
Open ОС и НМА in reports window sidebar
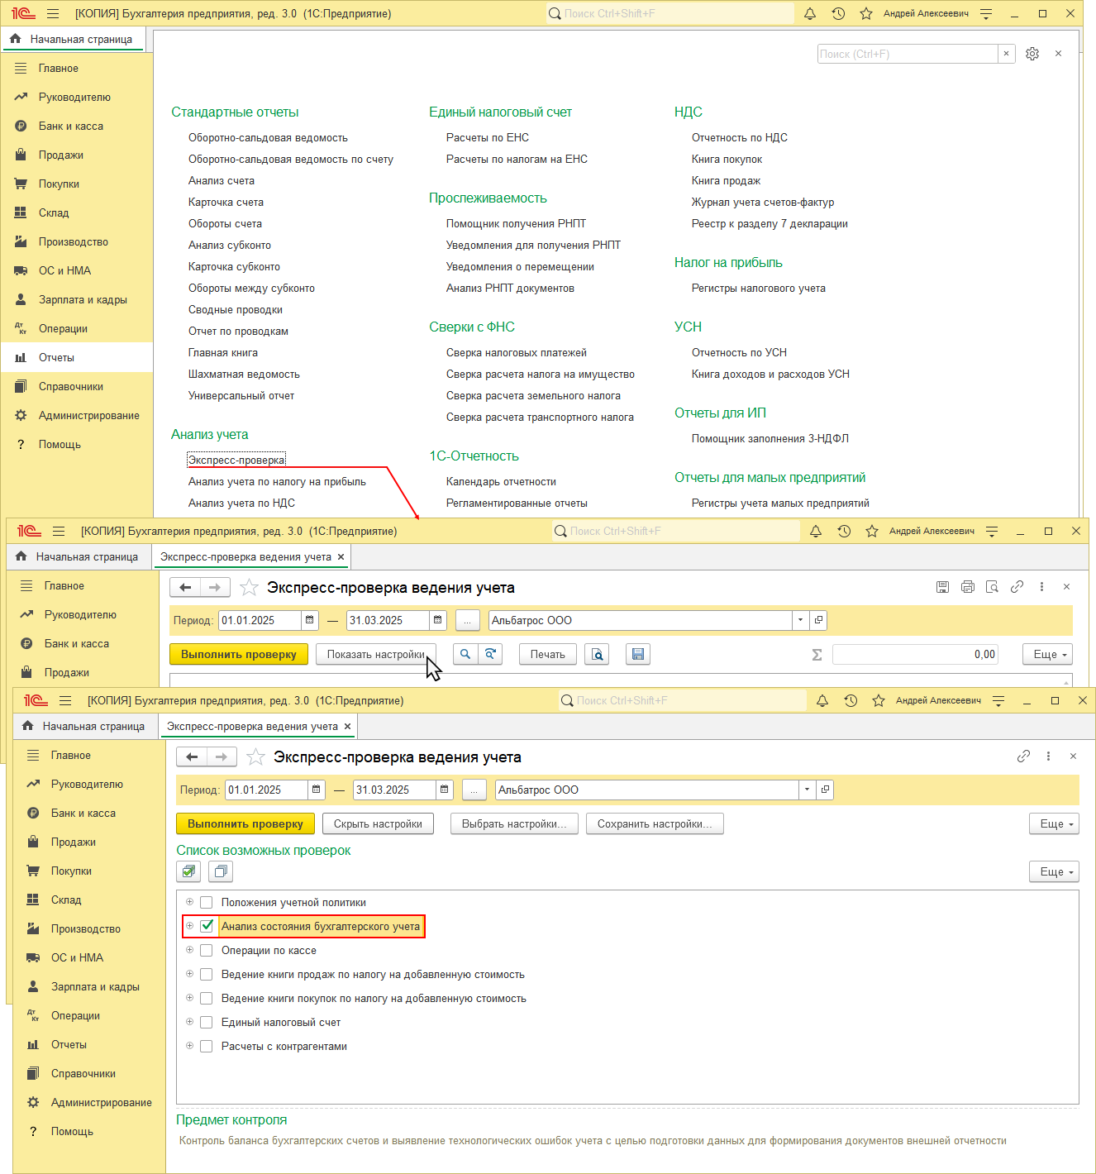coord(64,271)
